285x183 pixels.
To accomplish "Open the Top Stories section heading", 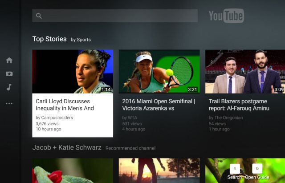I will coord(49,39).
